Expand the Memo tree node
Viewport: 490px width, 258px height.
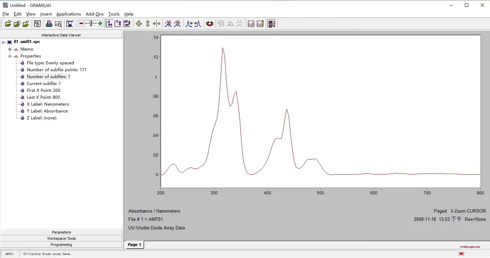[10, 49]
